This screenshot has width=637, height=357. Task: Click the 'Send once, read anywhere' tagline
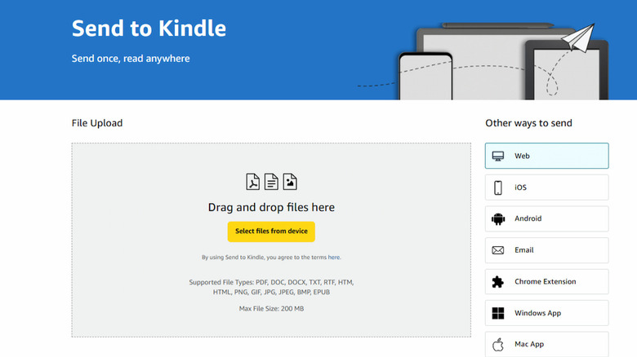[x=131, y=59]
